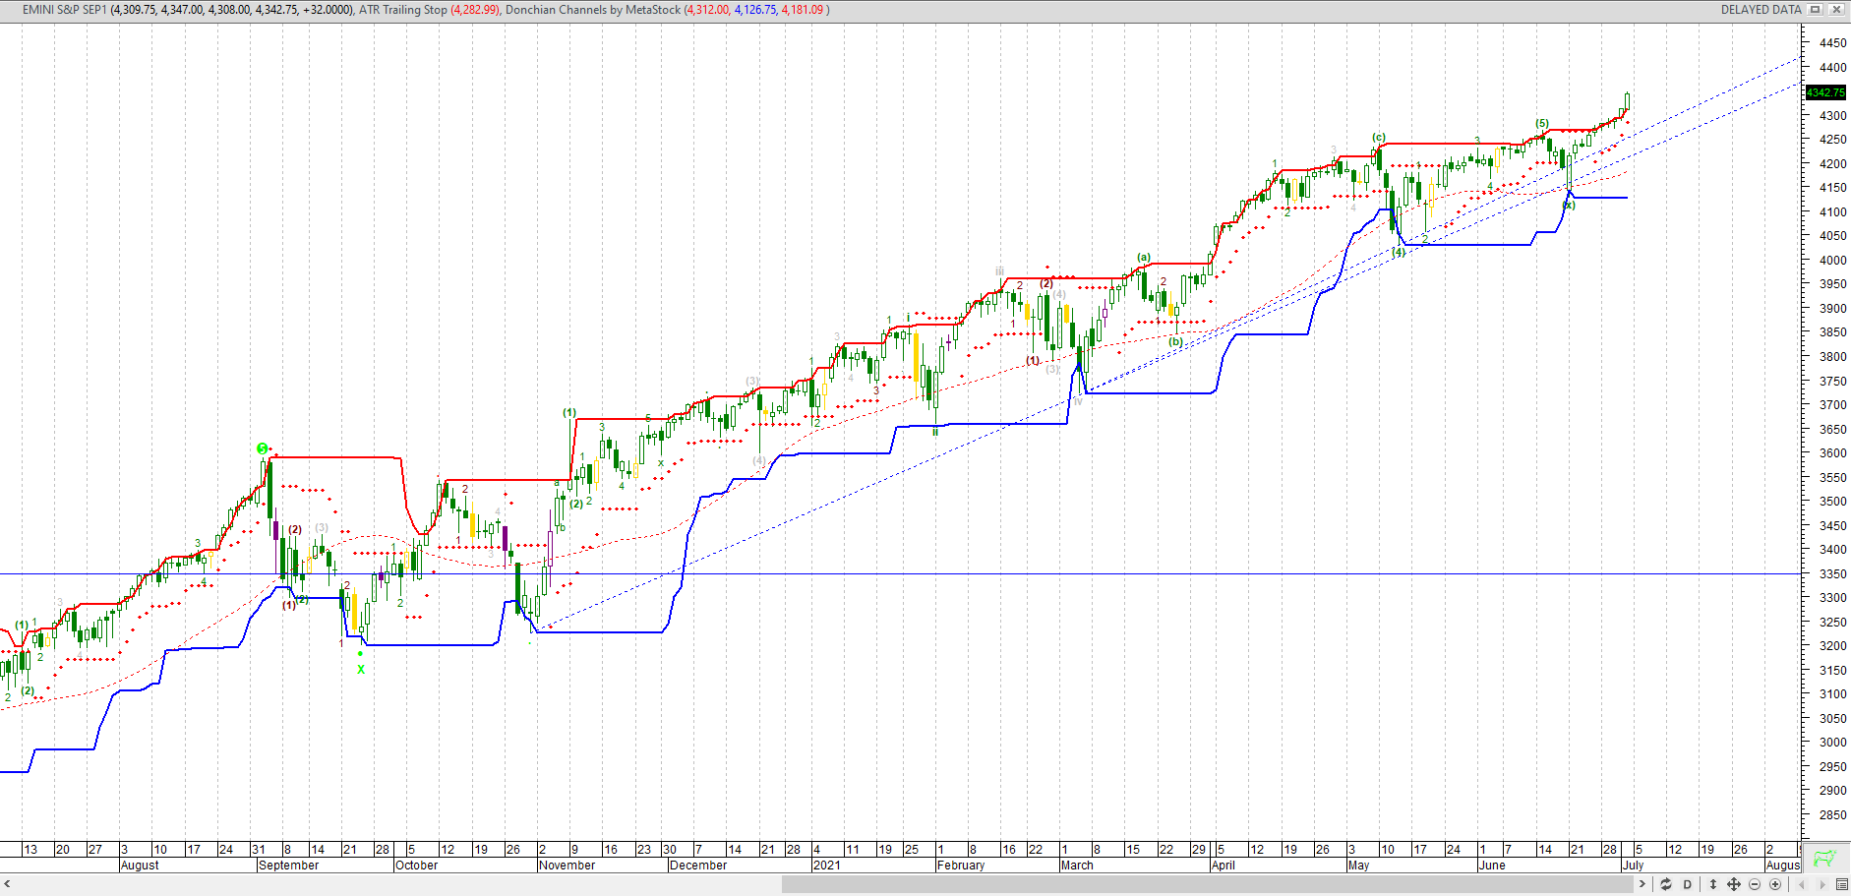Select the D daily periodicity icon
This screenshot has height=896, width=1851.
(x=1688, y=884)
